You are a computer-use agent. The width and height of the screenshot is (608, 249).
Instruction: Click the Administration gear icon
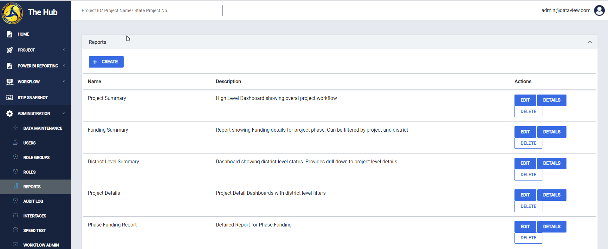click(10, 114)
